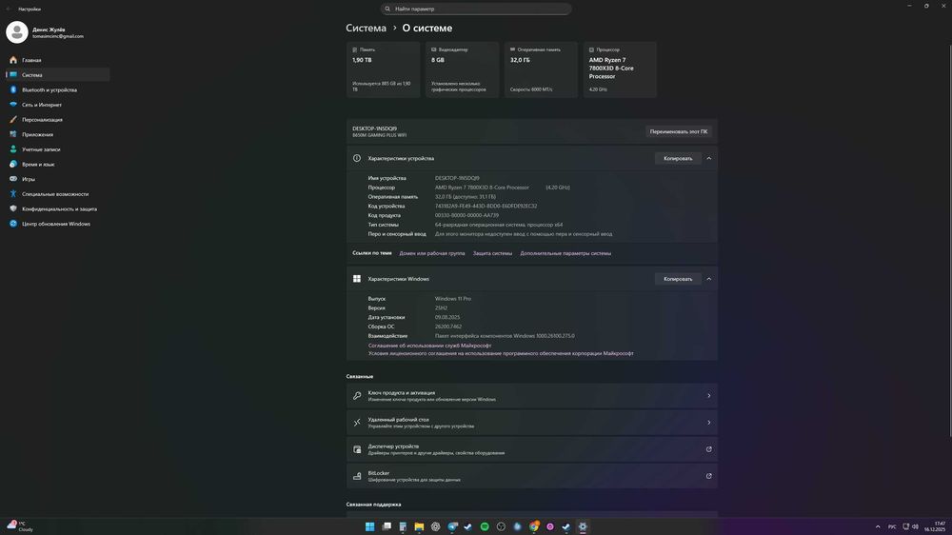Viewport: 952px width, 535px height.
Task: Open Сеть и Интернет via Wi-Fi icon
Action: coord(13,105)
